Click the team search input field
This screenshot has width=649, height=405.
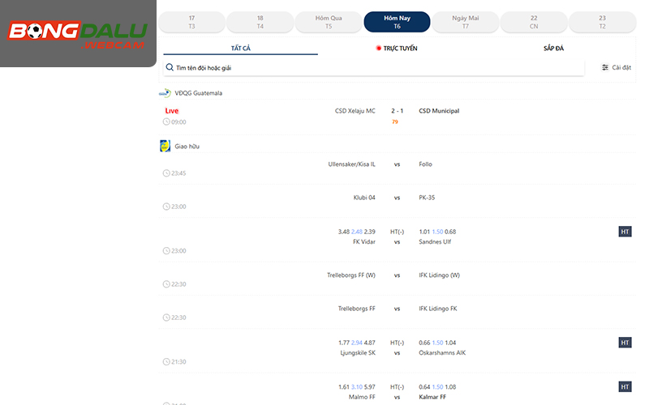tap(373, 68)
